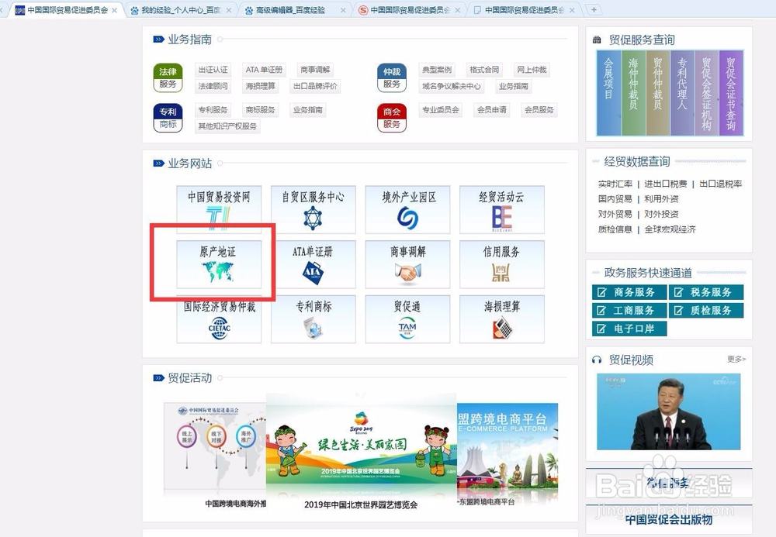The height and width of the screenshot is (537, 776).
Task: Click the 自贸区服务中心 star icon
Action: pyautogui.click(x=313, y=209)
